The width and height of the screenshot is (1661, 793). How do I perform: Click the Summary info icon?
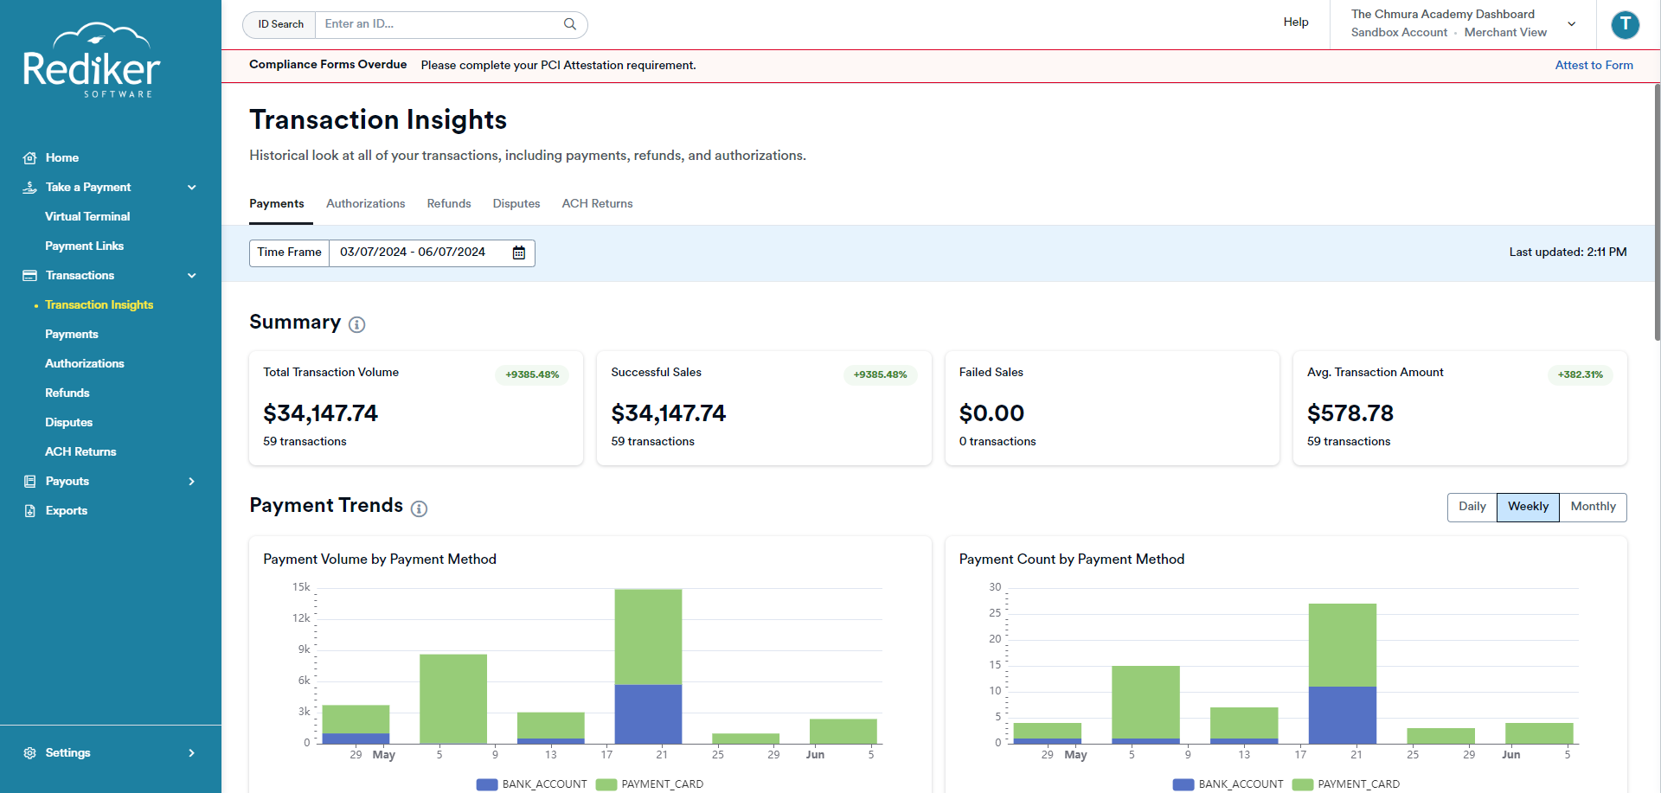click(356, 324)
